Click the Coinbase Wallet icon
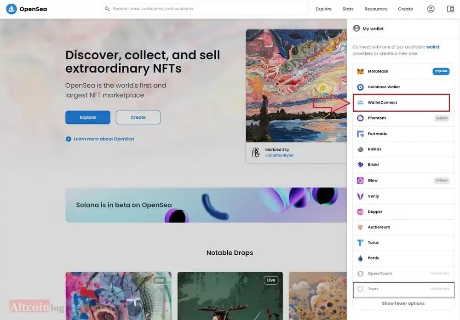This screenshot has width=460, height=320. (360, 87)
